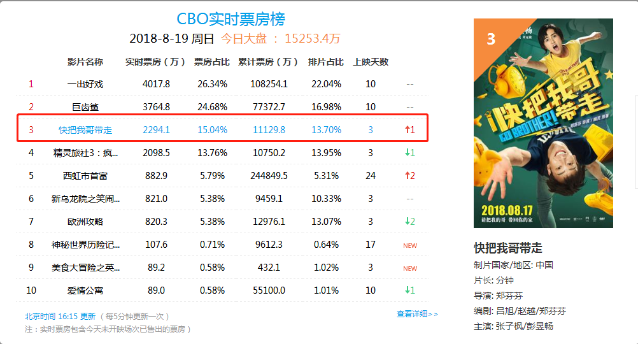
Task: Click the 2294.1 real-time box office value
Action: coord(156,130)
